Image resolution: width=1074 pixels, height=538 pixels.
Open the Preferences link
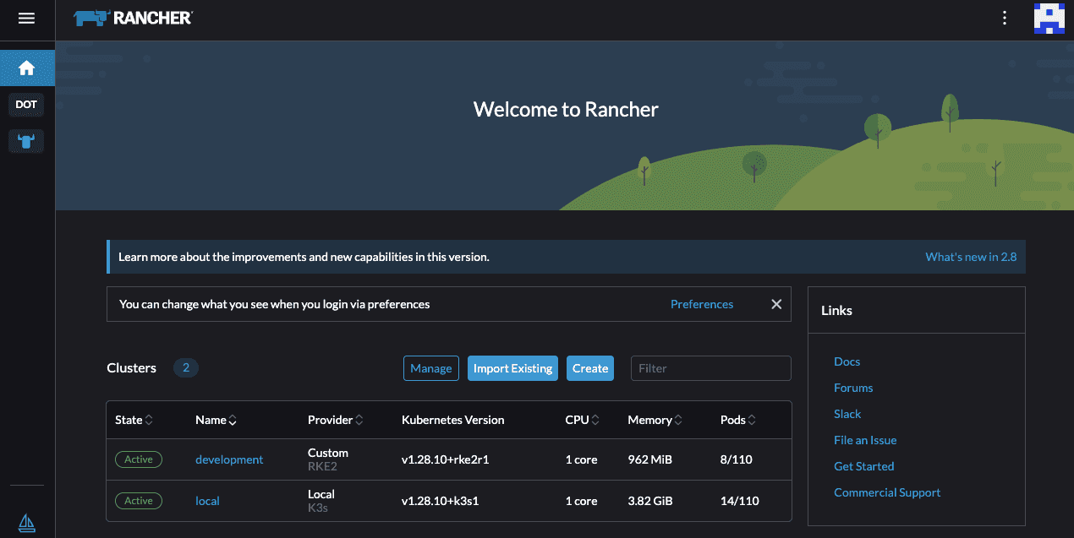702,304
